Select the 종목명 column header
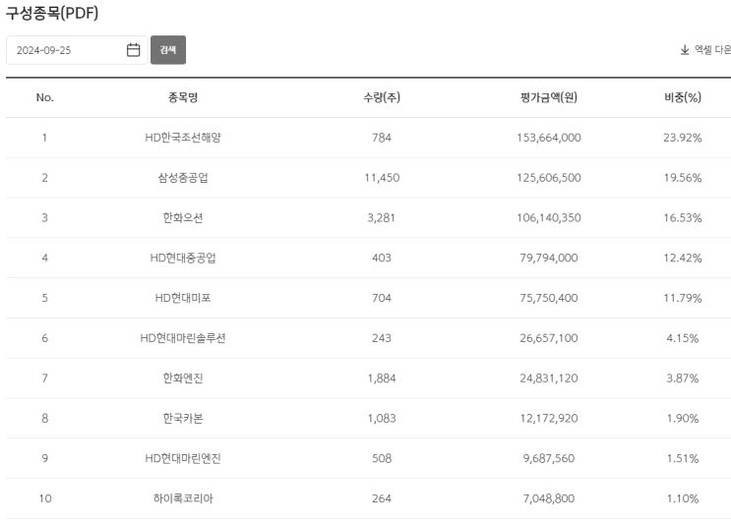 [183, 97]
